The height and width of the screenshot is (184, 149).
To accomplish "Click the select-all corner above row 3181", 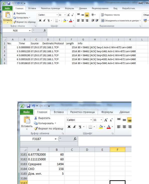I will point(24,150).
